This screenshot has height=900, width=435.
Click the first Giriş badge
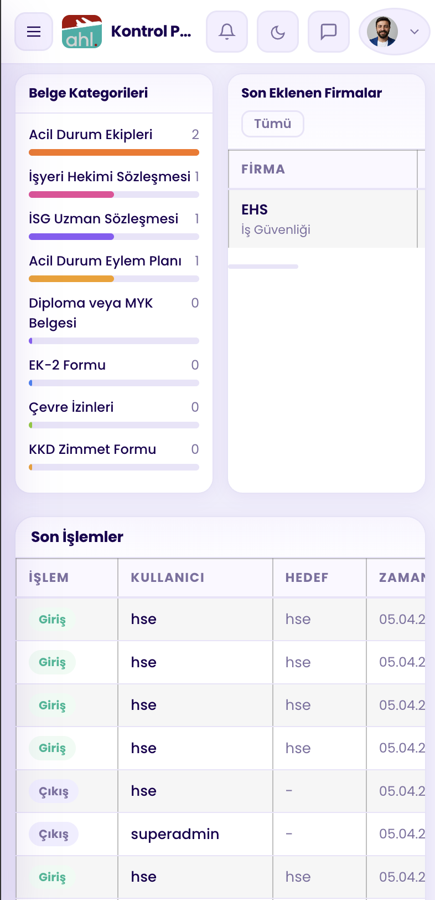pos(52,620)
